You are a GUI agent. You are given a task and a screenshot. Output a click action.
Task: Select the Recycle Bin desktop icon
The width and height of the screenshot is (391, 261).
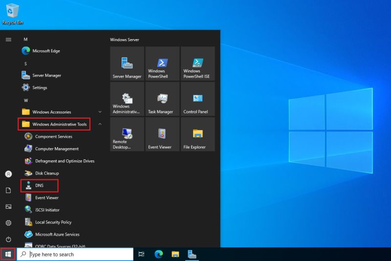click(13, 14)
